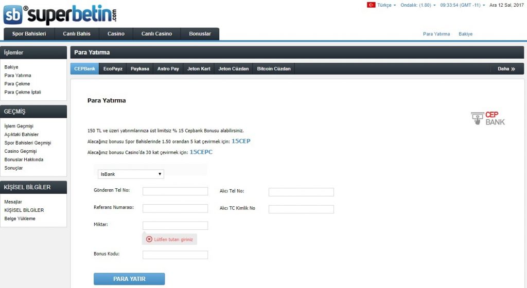Select the Bitcoin Cüzdan tab
This screenshot has height=288, width=527.
[x=274, y=68]
